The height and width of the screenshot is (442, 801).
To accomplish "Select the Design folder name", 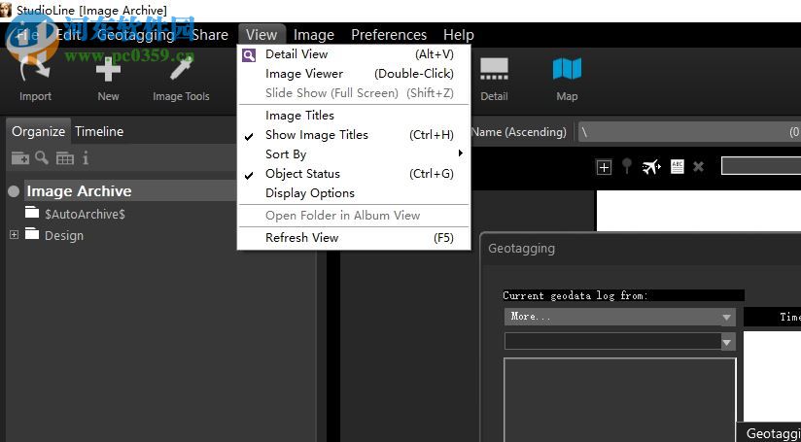I will pyautogui.click(x=64, y=235).
